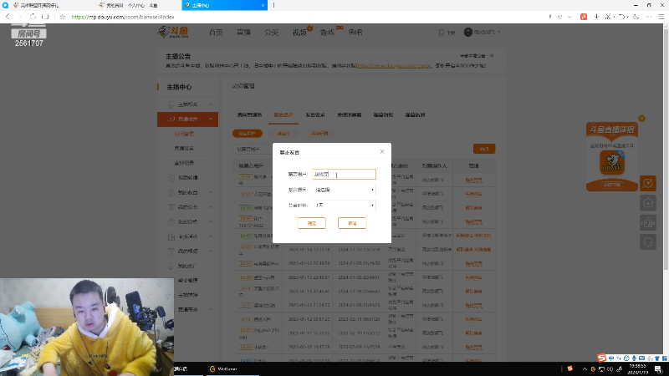This screenshot has width=669, height=376.
Task: Click the muted-user search box behind the dialog
Action: 253,149
